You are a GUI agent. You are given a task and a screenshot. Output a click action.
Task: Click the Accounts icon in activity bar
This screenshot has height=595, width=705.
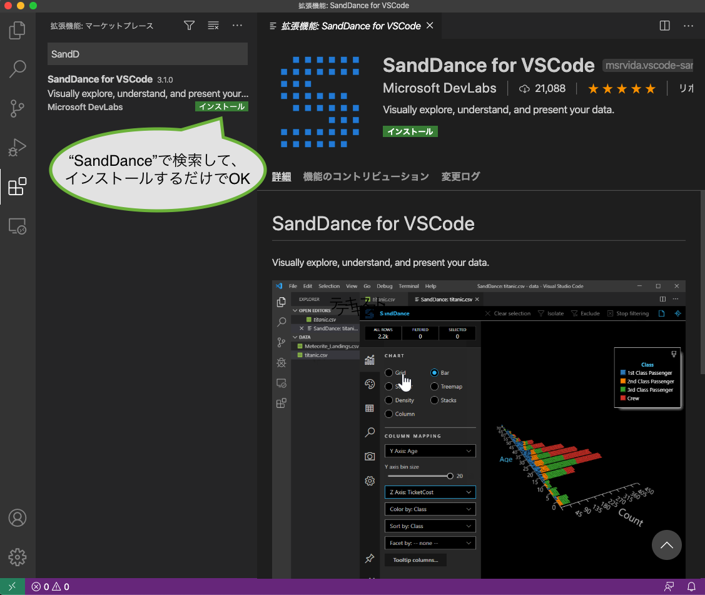[18, 518]
